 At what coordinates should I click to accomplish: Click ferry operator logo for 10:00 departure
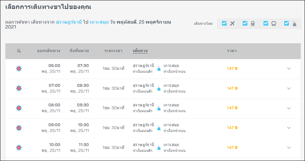click(19, 147)
